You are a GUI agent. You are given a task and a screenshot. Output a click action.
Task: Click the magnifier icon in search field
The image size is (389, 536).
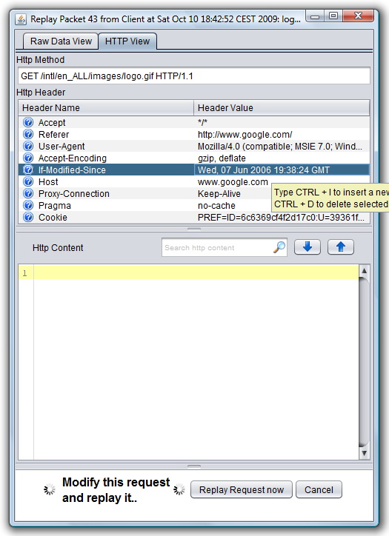pyautogui.click(x=279, y=247)
